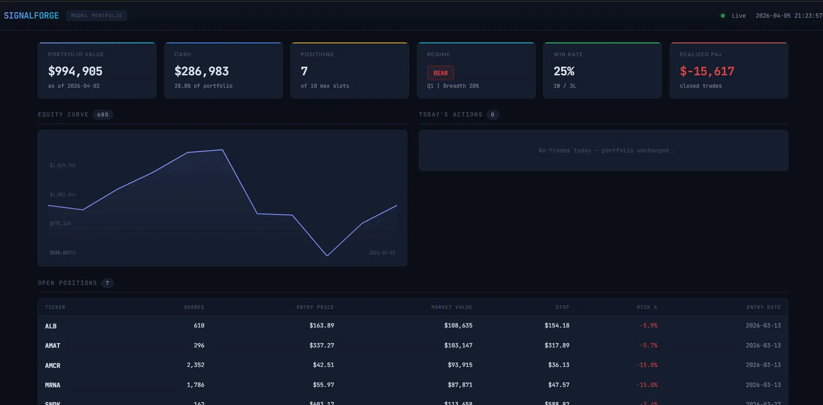Click the 'closed trades' caption

[701, 86]
